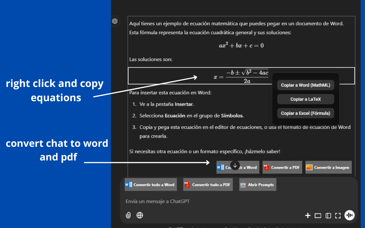365x228 pixels.
Task: Open the canvas icon near the voice button
Action: [318, 215]
